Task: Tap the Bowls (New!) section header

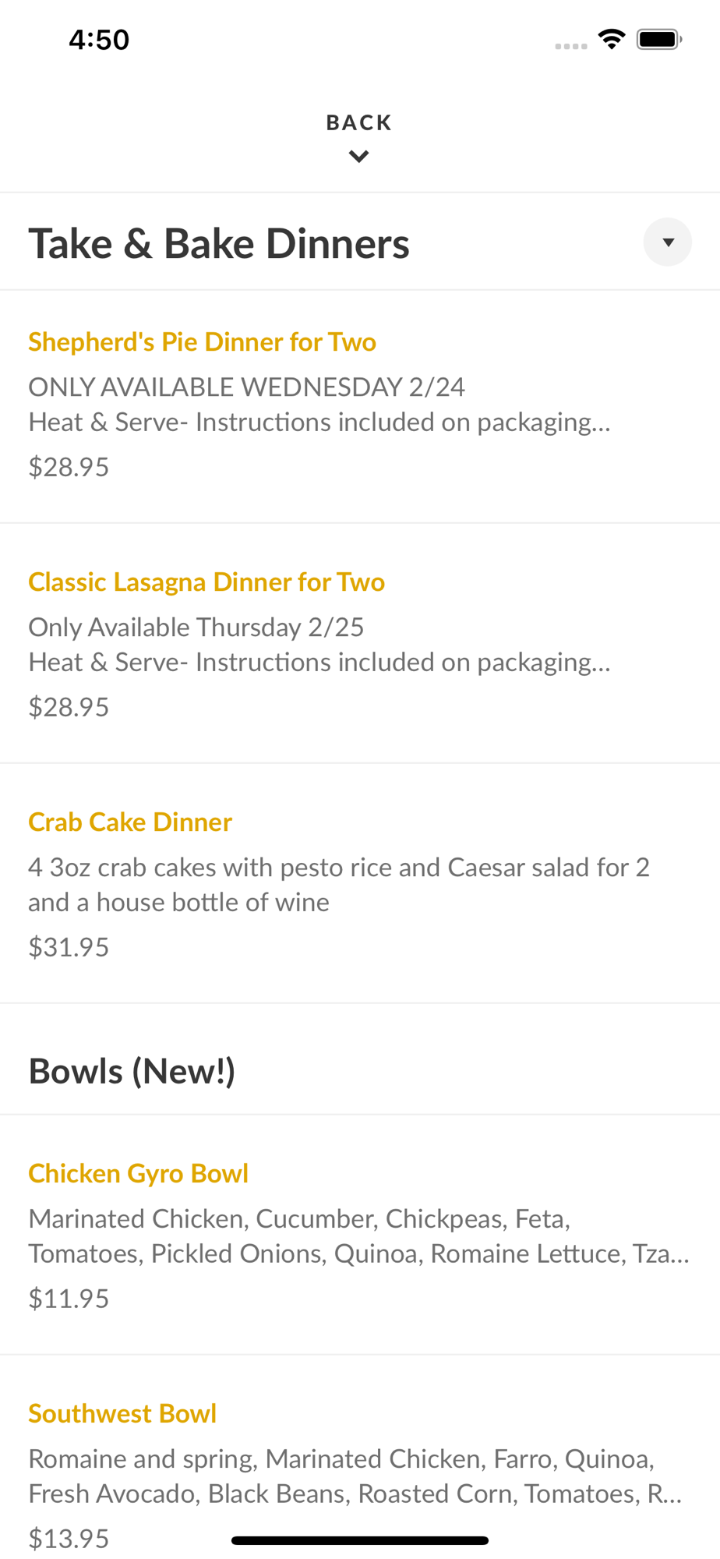Action: click(132, 1072)
